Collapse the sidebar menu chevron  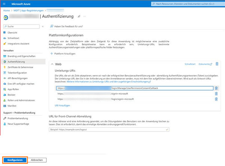[x=43, y=27]
